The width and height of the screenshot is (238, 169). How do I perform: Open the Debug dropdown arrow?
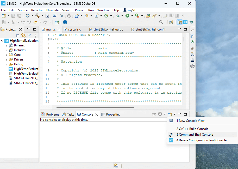point(122,16)
